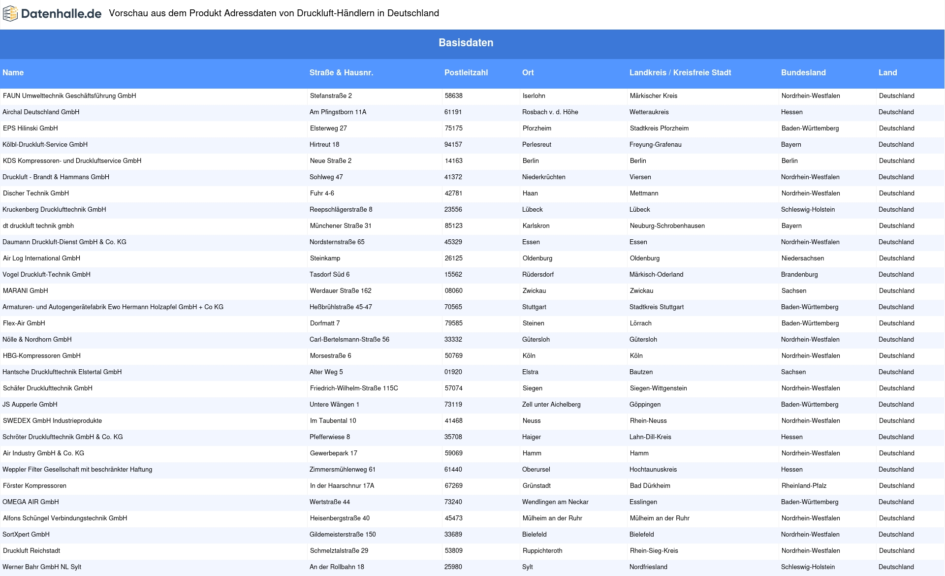The height and width of the screenshot is (576, 945).
Task: Click Kölbl-Druckluft-Service GmbH entry
Action: pyautogui.click(x=45, y=145)
